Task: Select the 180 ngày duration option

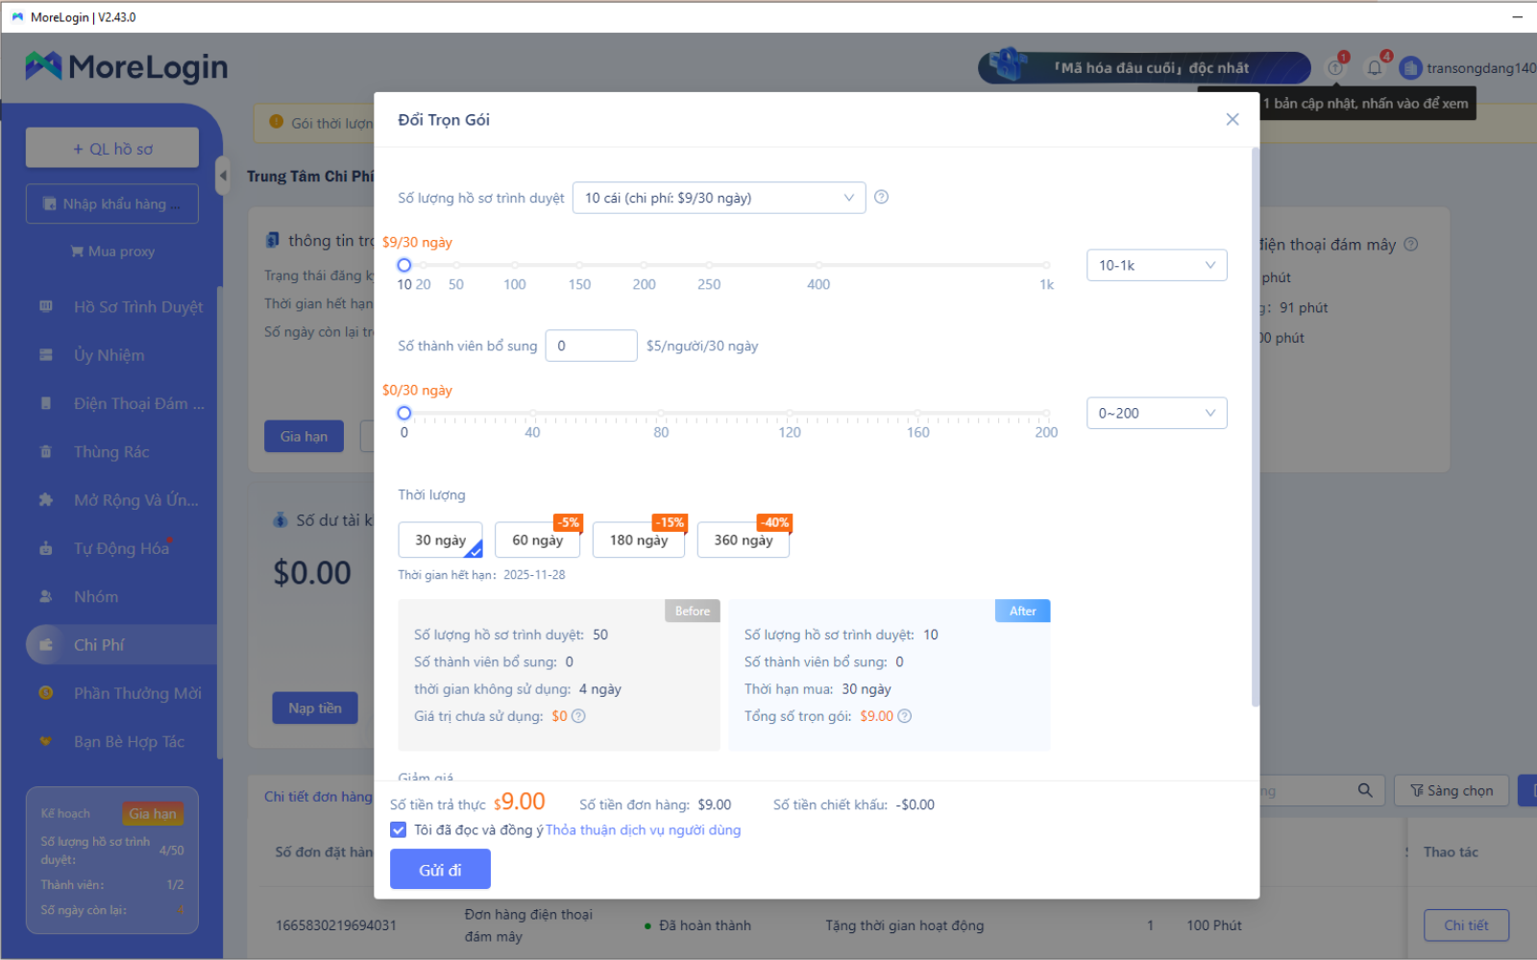Action: (x=639, y=540)
